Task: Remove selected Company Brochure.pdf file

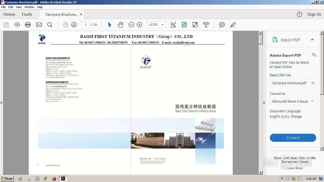Action: coord(313,83)
